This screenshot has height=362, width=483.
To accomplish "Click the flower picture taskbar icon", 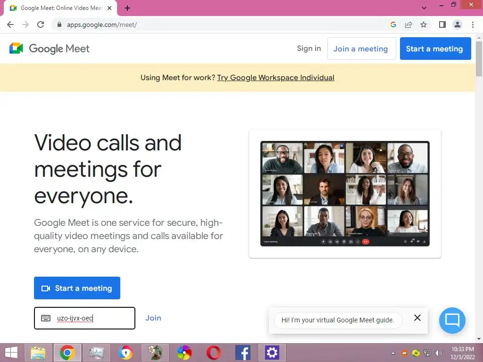I will click(x=155, y=353).
